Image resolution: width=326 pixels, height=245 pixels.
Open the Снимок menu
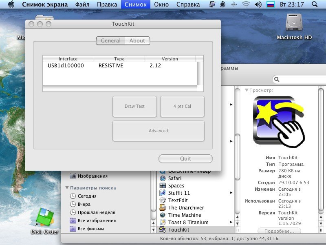135,4
